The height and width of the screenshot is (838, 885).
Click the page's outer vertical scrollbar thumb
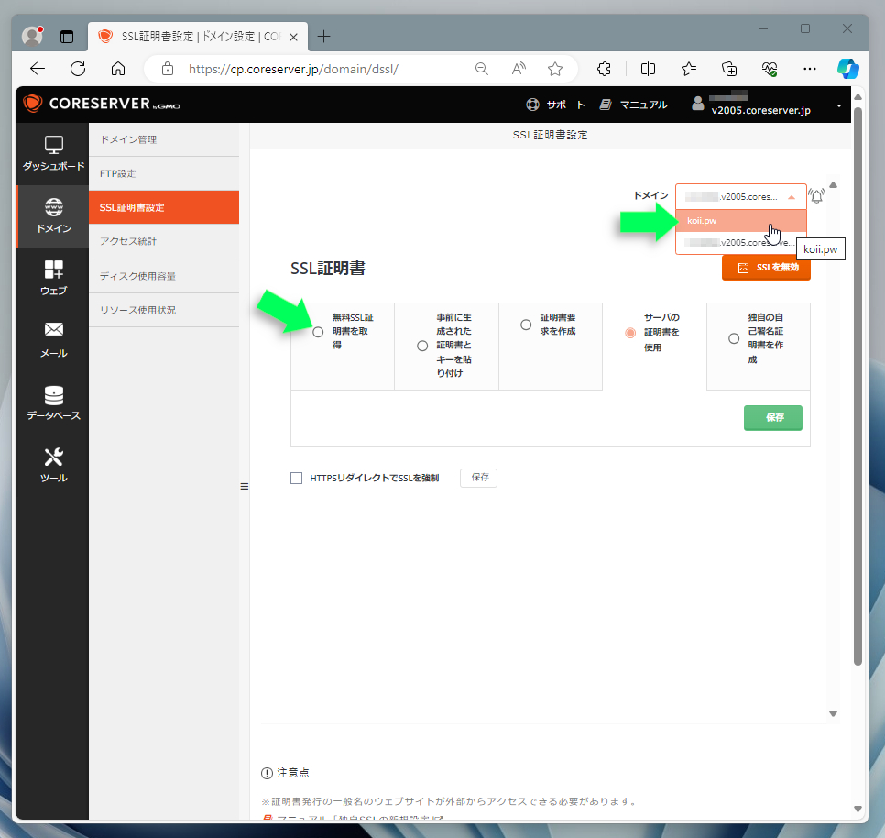(858, 386)
